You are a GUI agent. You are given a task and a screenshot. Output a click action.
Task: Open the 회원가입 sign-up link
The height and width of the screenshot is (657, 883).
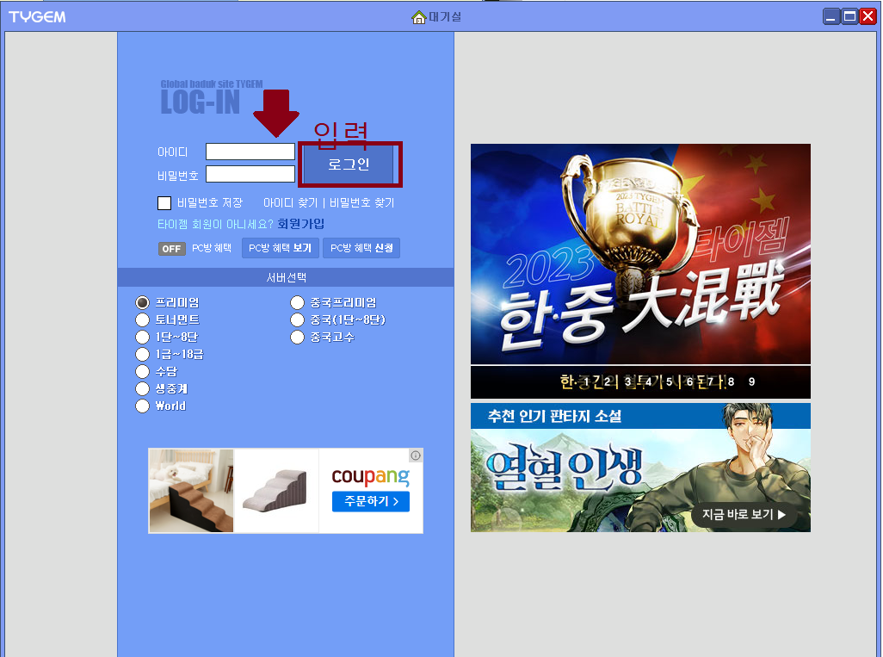300,224
